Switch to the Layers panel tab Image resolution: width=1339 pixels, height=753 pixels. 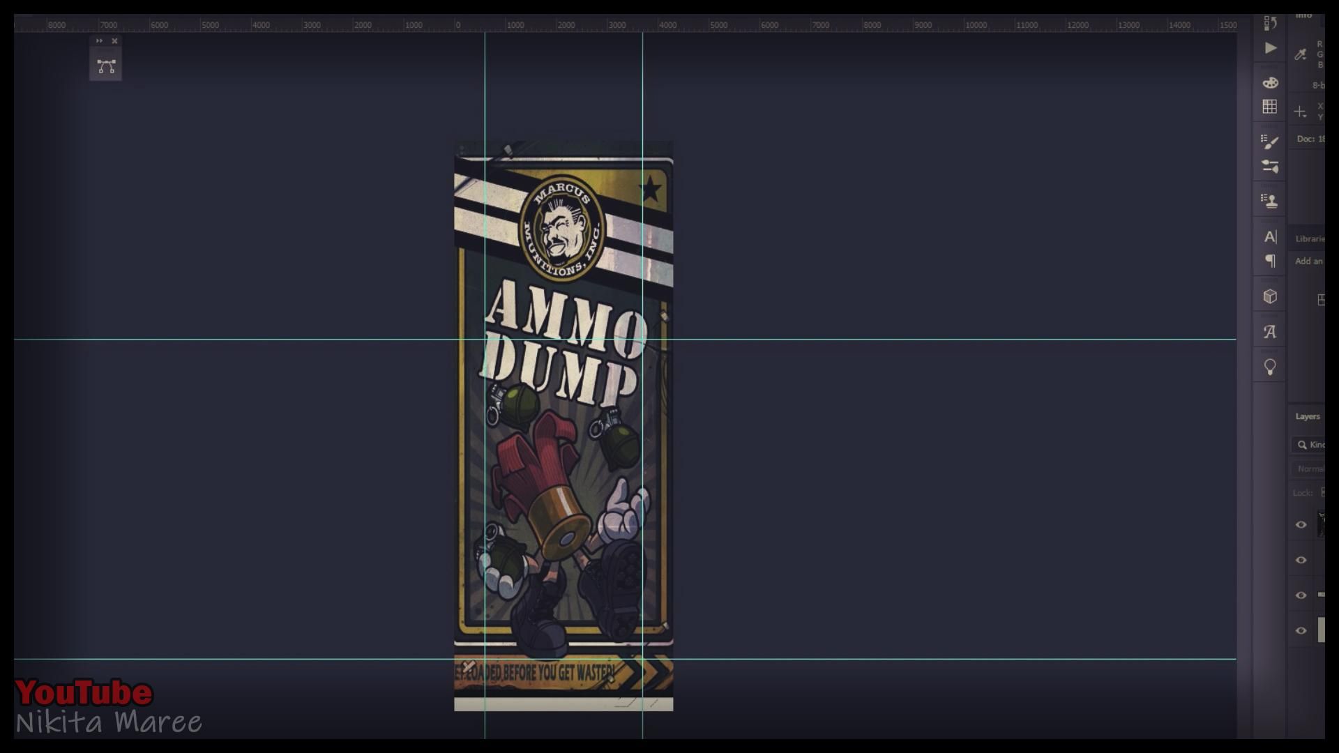pos(1308,416)
